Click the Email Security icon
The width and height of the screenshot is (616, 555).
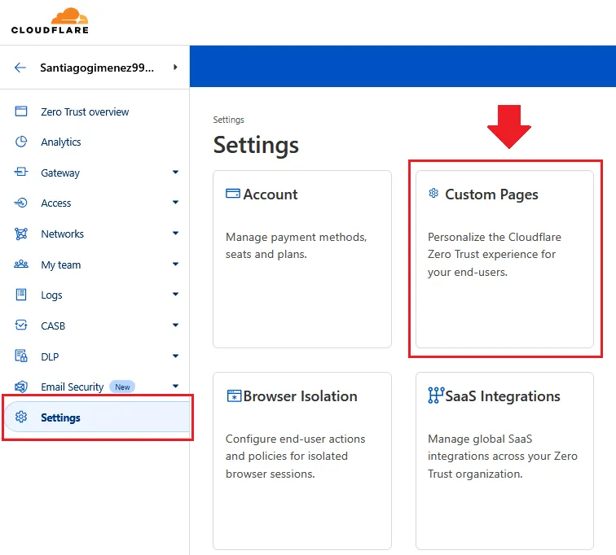pos(22,387)
